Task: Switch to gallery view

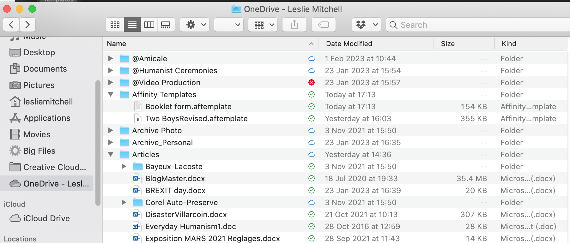Action: point(166,25)
